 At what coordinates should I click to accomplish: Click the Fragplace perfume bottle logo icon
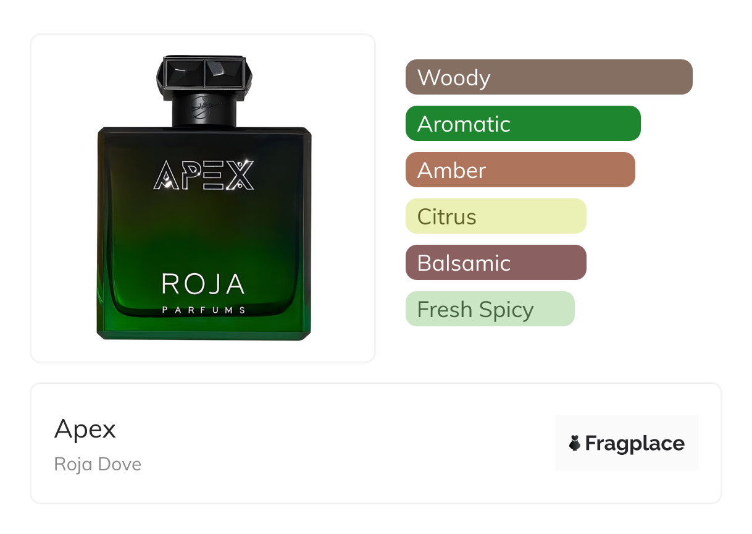pyautogui.click(x=575, y=443)
